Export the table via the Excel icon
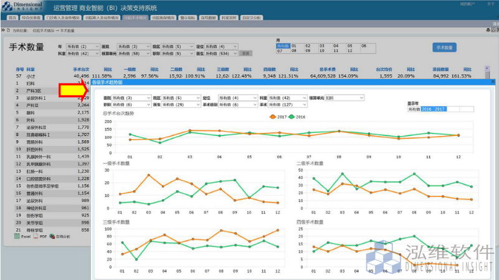The height and width of the screenshot is (280, 499). (x=17, y=236)
